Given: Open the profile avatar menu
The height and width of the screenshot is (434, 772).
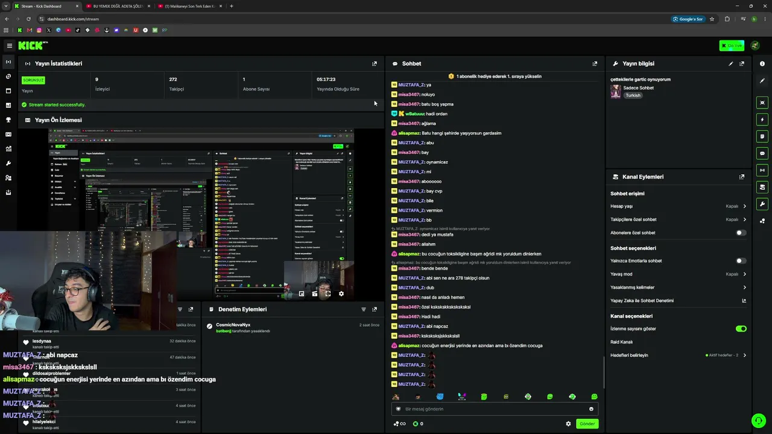Looking at the screenshot, I should pos(755,46).
